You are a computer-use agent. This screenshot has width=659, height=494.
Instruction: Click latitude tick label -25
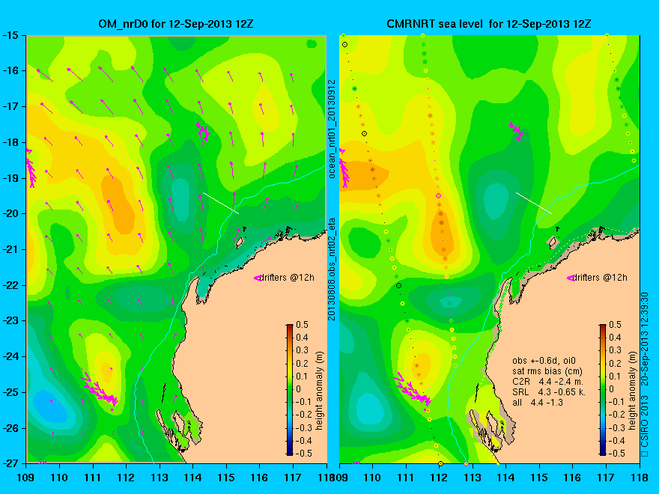(10, 392)
